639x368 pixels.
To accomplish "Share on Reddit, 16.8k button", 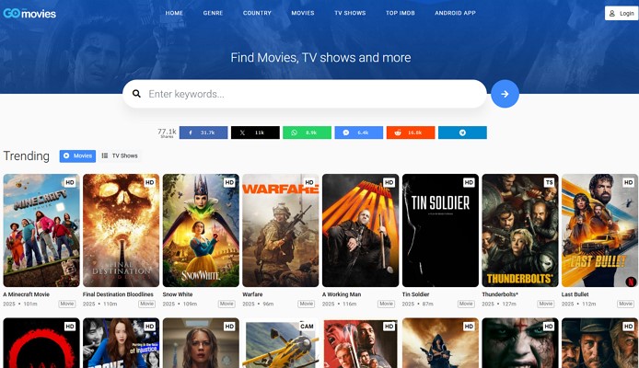I will [x=411, y=132].
